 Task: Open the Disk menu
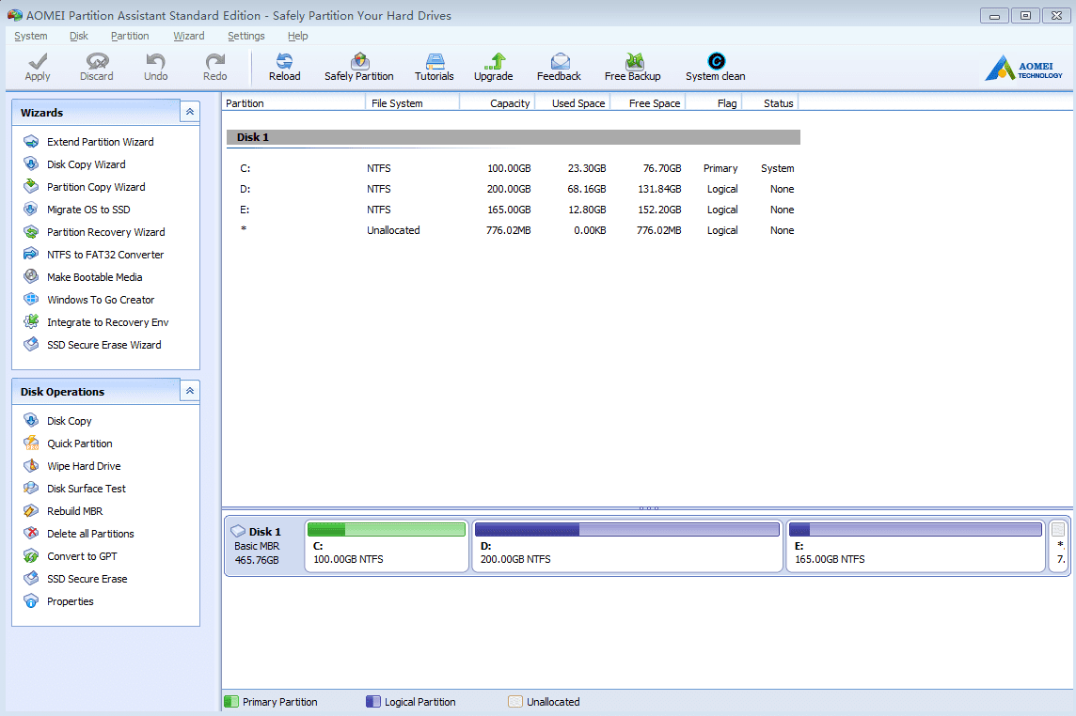[x=79, y=36]
